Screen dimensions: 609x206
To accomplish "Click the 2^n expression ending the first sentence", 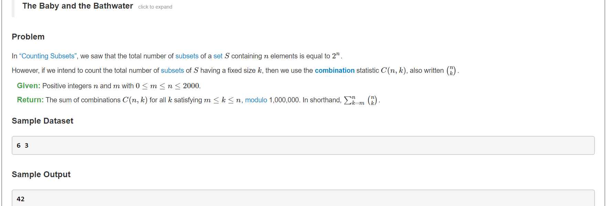I will click(336, 56).
